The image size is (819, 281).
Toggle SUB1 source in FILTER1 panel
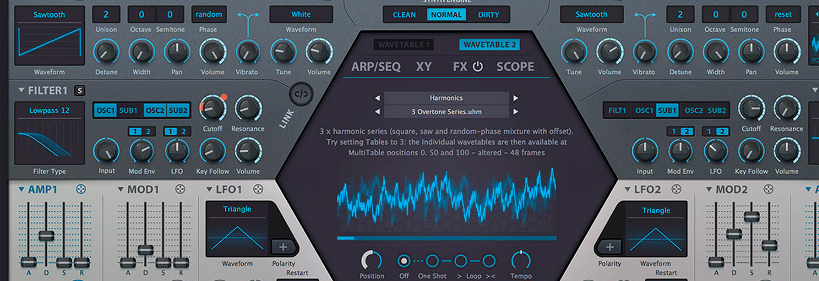pyautogui.click(x=129, y=110)
